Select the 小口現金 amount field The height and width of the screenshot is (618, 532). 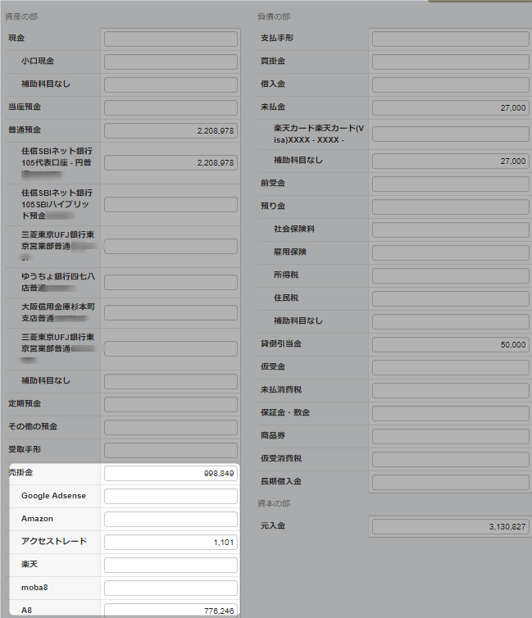[171, 61]
